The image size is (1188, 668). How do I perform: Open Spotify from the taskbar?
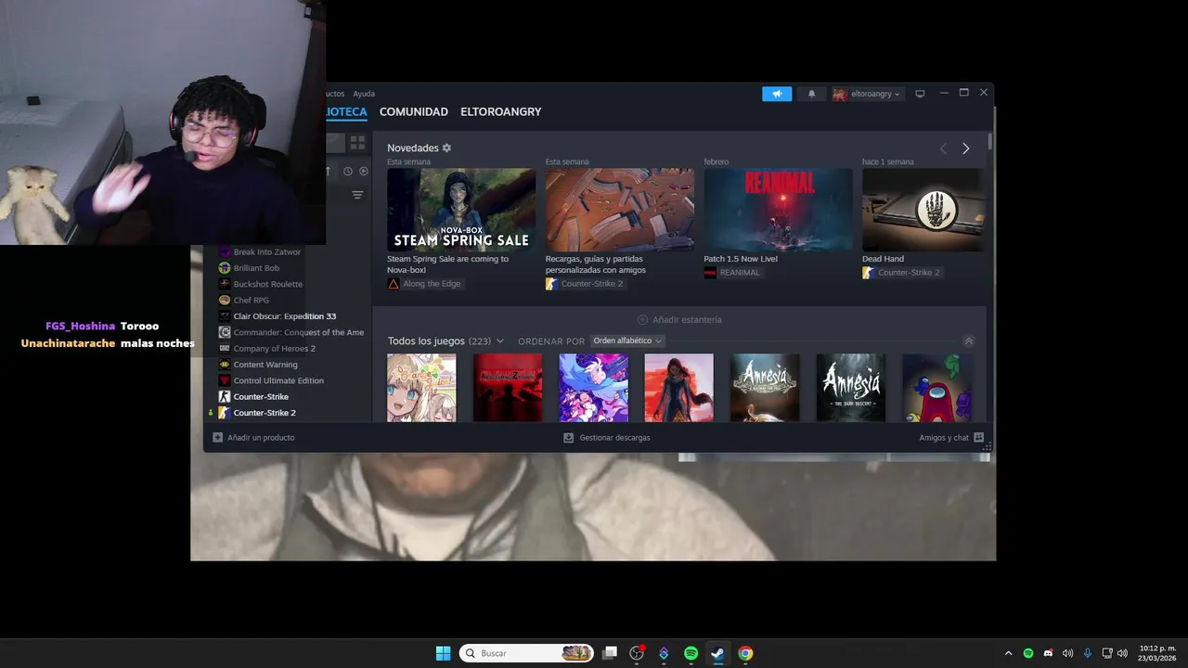coord(691,653)
